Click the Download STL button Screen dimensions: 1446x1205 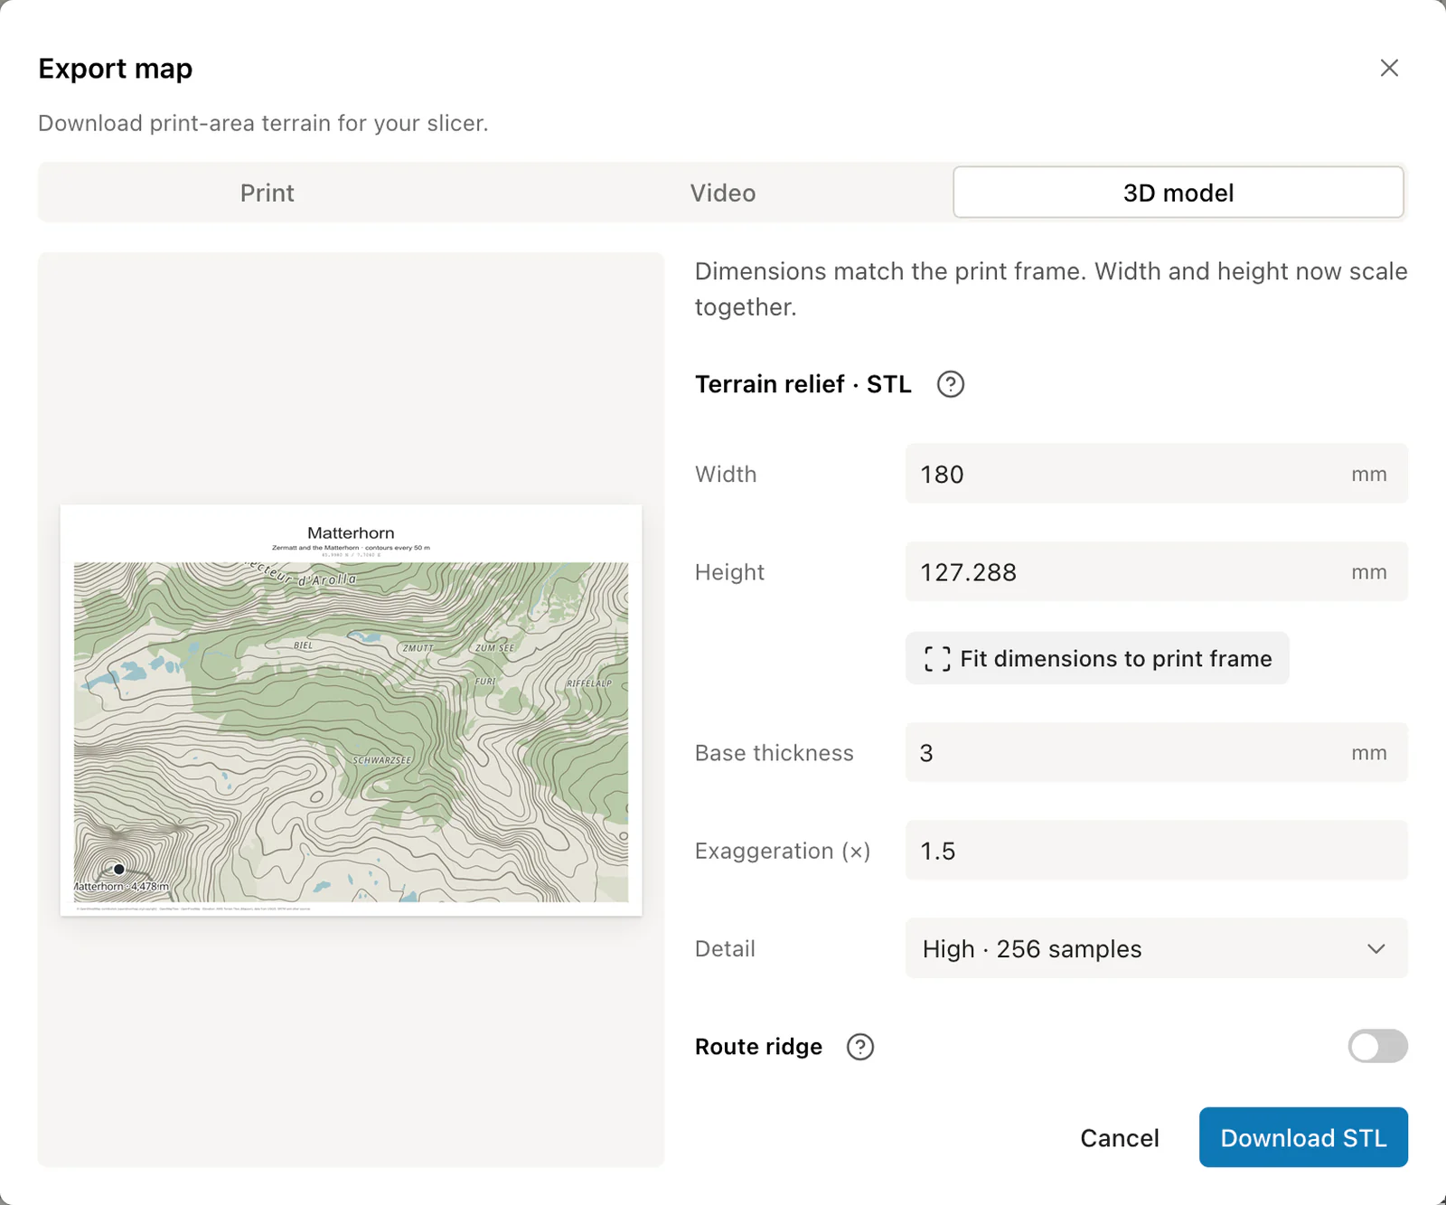coord(1303,1137)
